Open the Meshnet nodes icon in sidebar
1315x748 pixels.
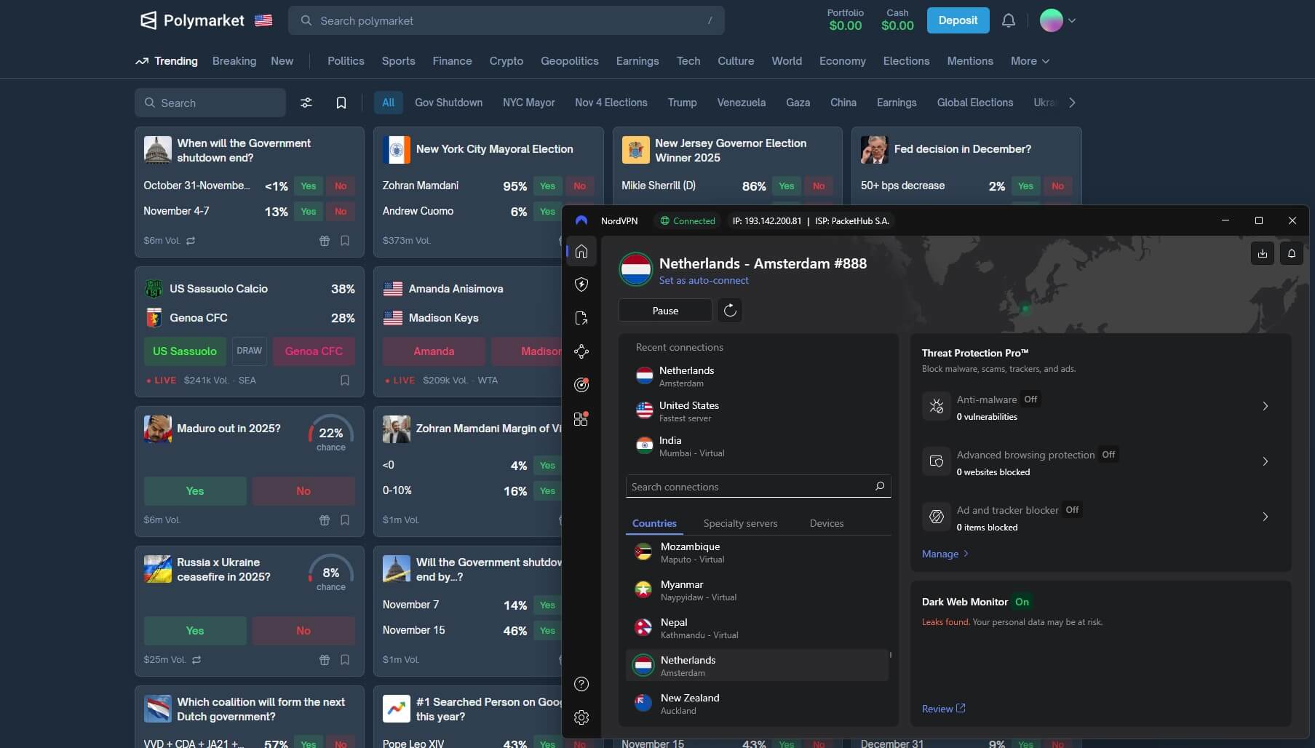[581, 352]
